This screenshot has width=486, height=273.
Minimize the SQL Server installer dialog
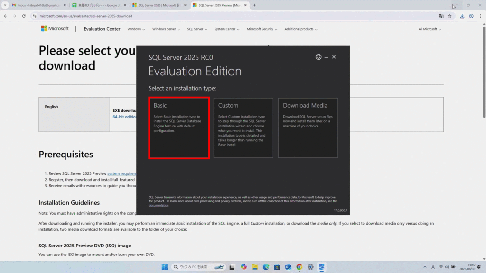(x=326, y=57)
